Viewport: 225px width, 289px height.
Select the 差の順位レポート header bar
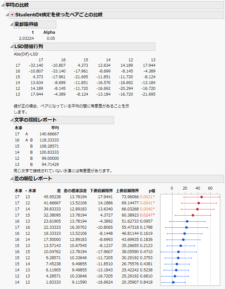(118, 179)
